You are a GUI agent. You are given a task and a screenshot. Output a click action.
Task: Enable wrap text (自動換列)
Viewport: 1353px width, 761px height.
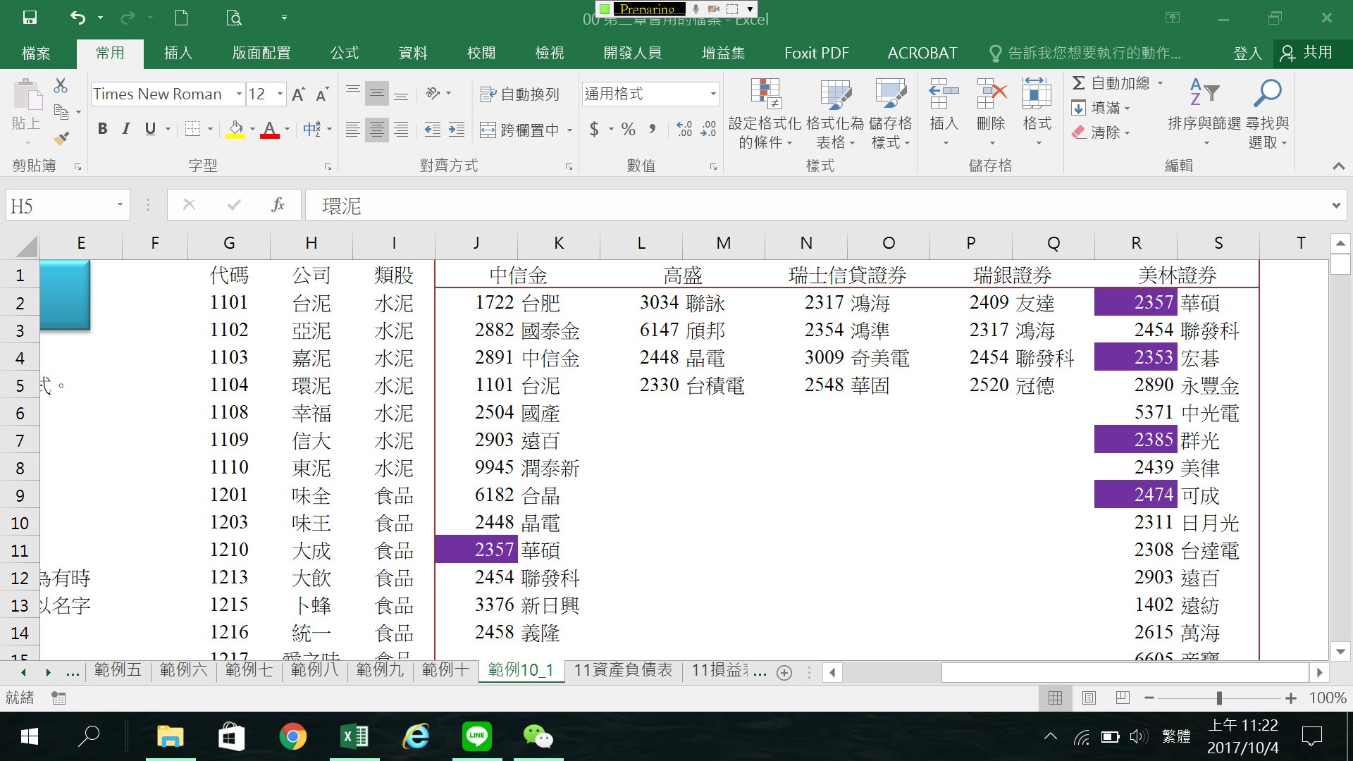519,94
